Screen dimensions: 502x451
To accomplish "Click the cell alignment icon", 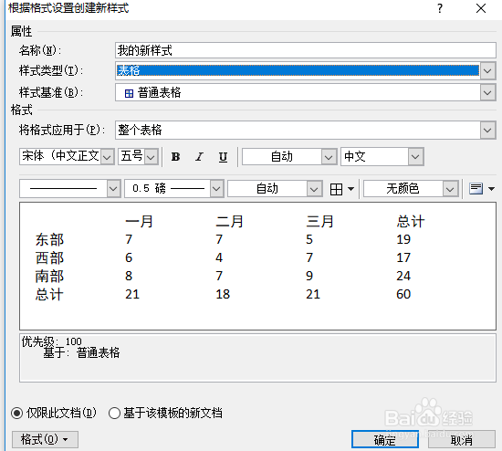I will (x=476, y=189).
